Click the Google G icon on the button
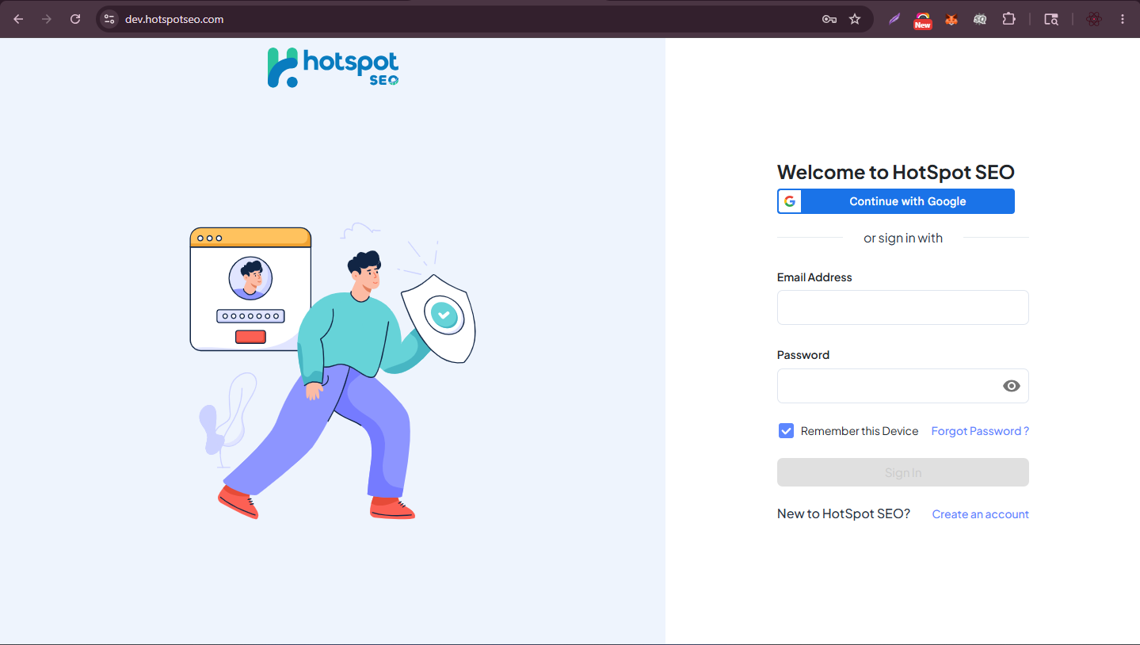 [x=790, y=201]
